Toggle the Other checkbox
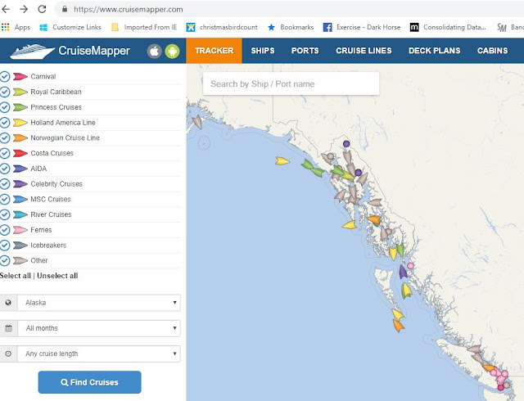This screenshot has width=524, height=401. [x=5, y=260]
